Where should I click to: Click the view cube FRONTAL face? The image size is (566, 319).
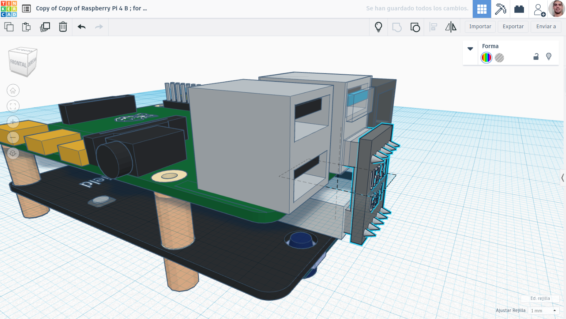19,64
